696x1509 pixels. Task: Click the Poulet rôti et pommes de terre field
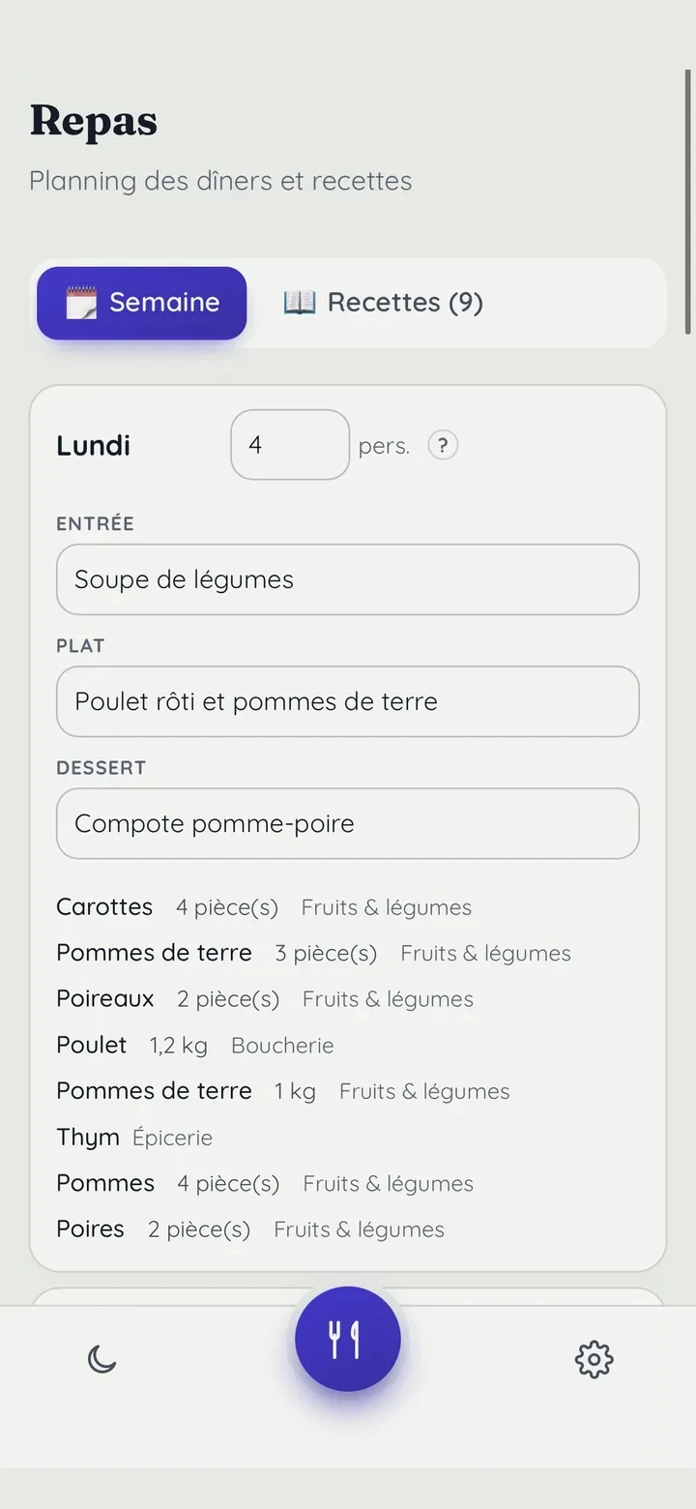tap(348, 701)
